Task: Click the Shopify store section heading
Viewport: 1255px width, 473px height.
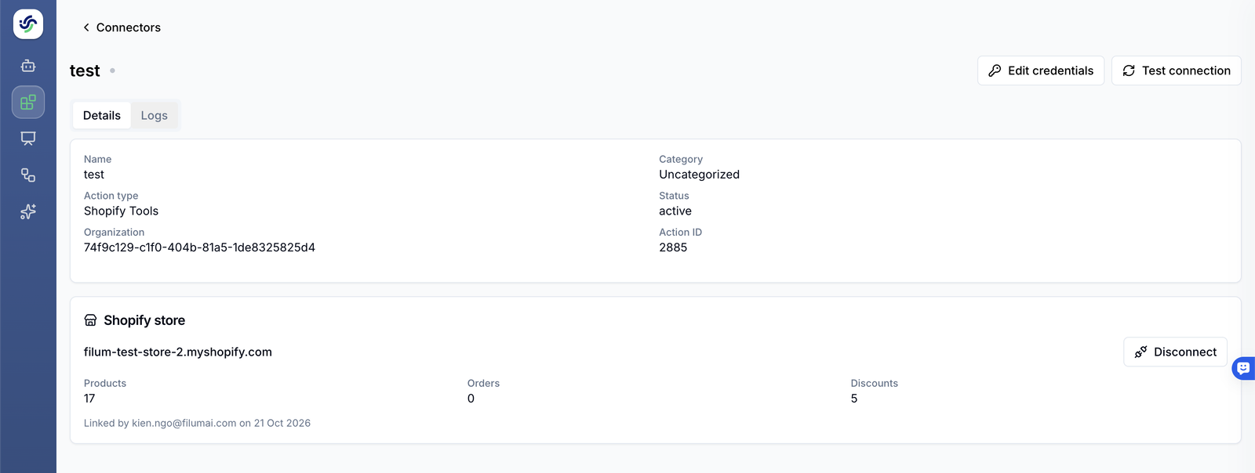Action: 144,320
